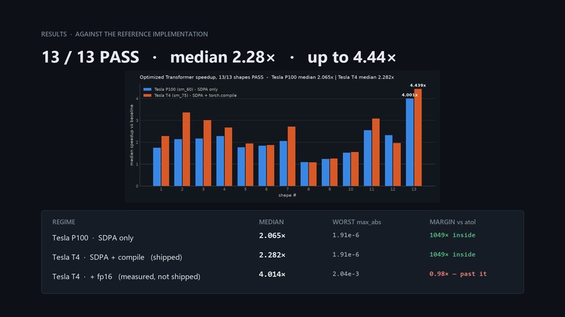Click '1049× inside' in the T4 shipped row
Screen dimensions: 565x317
(452, 255)
